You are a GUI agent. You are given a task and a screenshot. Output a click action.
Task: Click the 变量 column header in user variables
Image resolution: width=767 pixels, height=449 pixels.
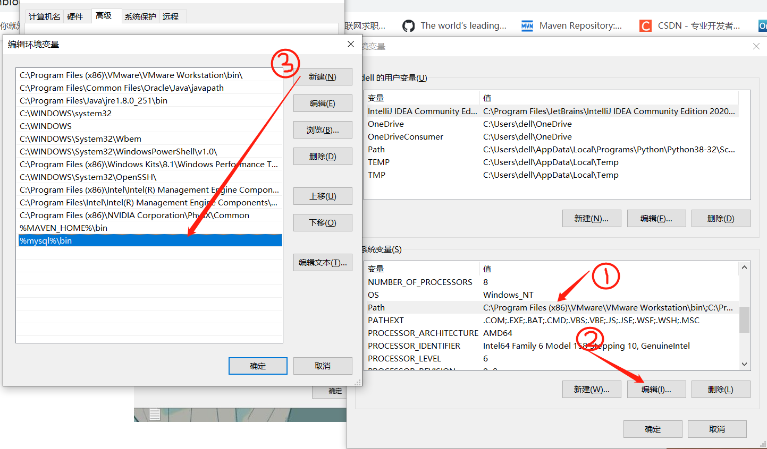click(x=423, y=98)
